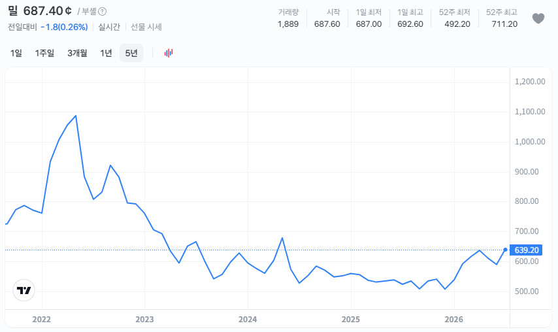Click the wheat price 687.40 ¢ heading
Image resolution: width=558 pixels, height=332 pixels.
(x=47, y=11)
